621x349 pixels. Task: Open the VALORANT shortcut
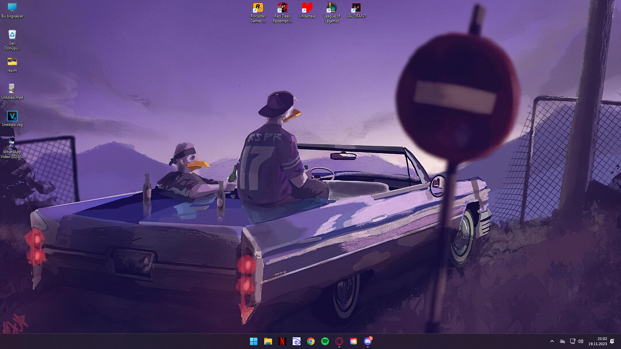click(x=356, y=10)
